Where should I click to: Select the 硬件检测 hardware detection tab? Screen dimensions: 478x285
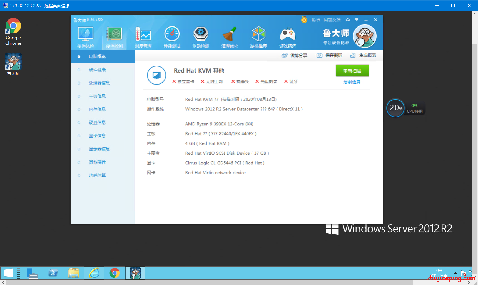click(114, 38)
